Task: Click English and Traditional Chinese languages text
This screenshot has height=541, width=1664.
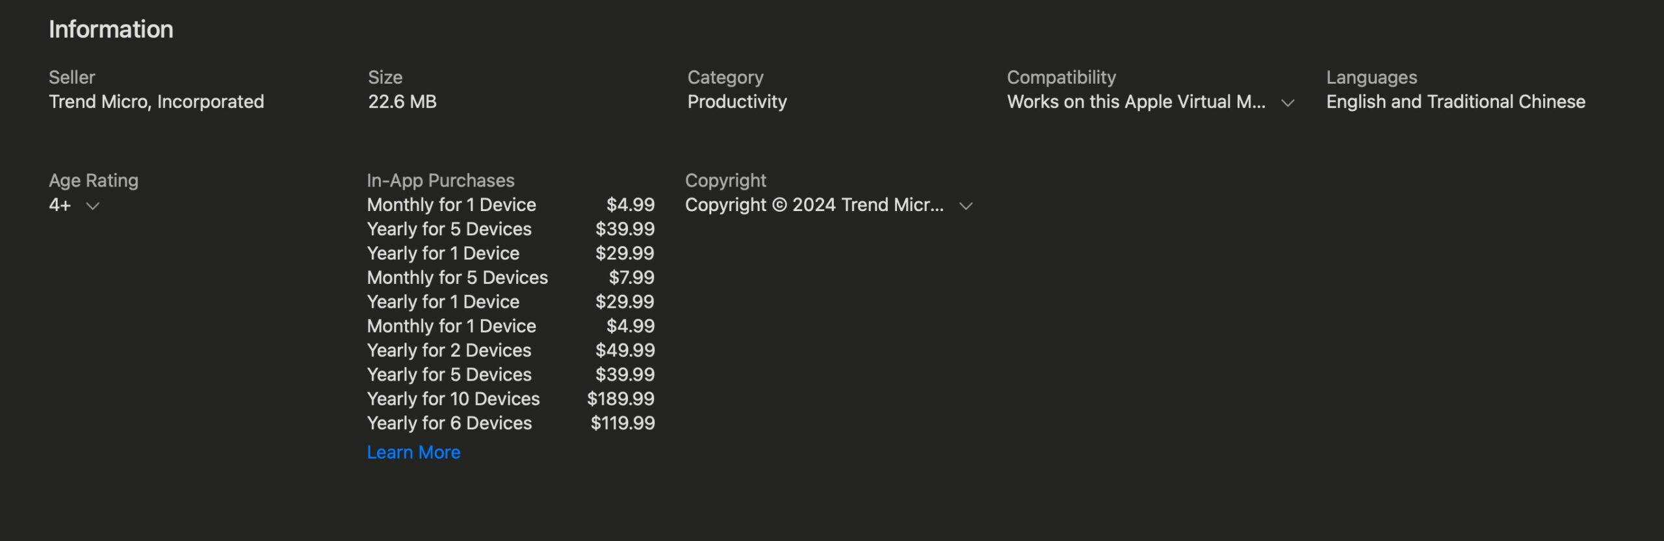Action: [1455, 101]
